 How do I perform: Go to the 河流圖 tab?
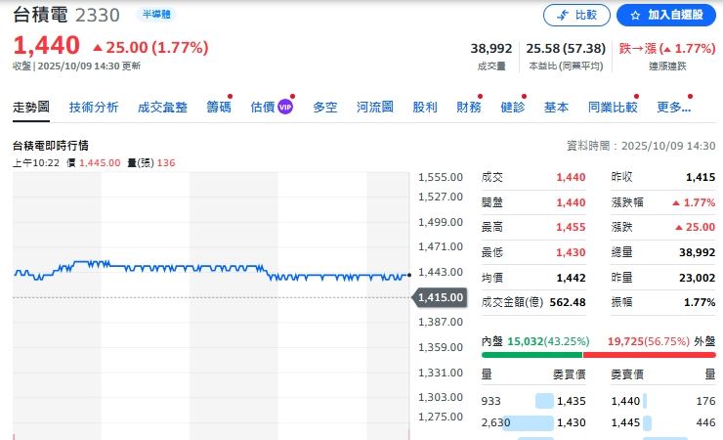pyautogui.click(x=375, y=108)
